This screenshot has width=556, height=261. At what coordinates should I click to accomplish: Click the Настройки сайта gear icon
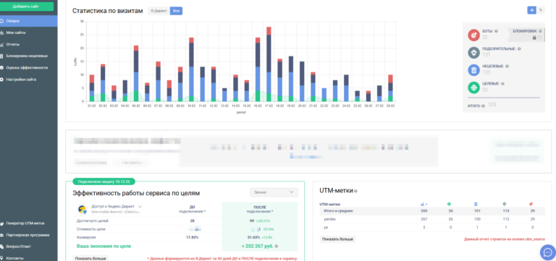1,80
